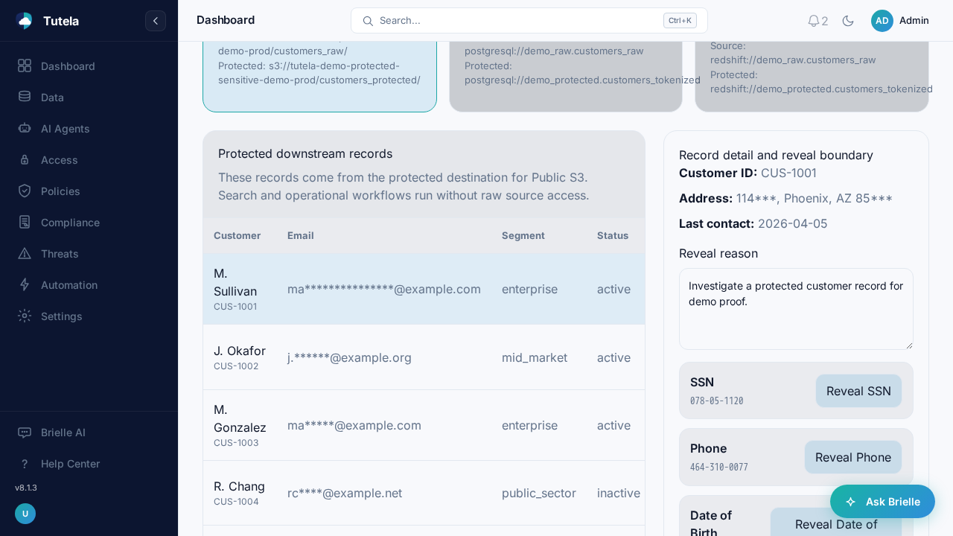Open the Compliance section
Screen dimensions: 953x536
70,223
